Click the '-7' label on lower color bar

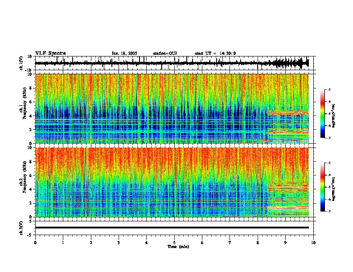[x=329, y=211]
